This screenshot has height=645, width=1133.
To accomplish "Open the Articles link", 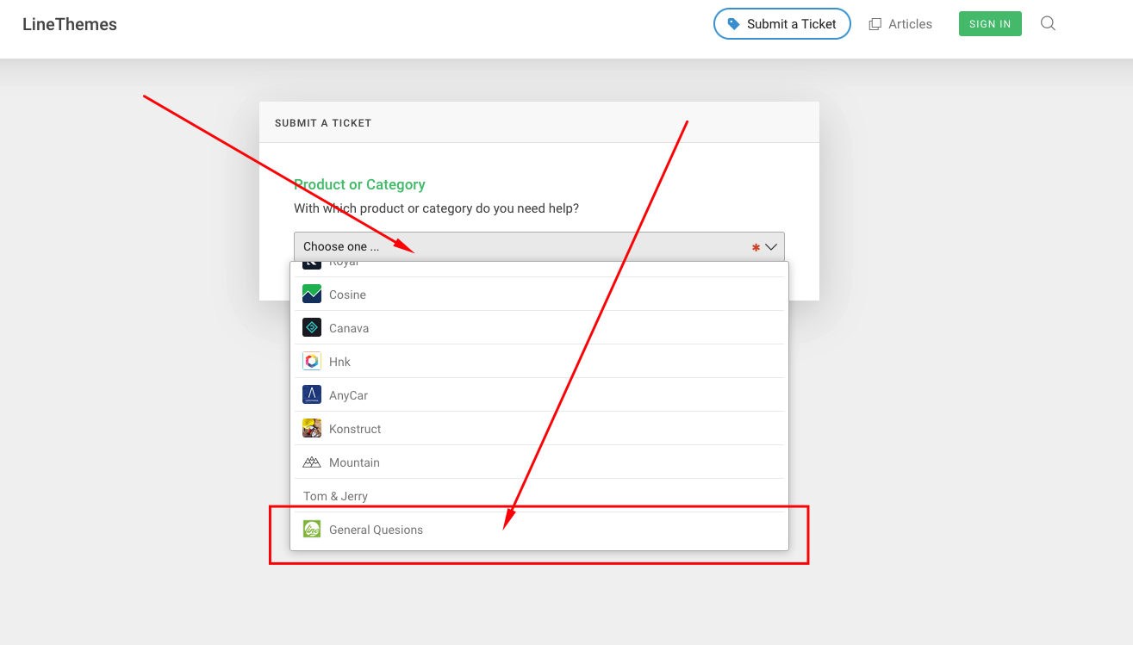I will tap(900, 24).
